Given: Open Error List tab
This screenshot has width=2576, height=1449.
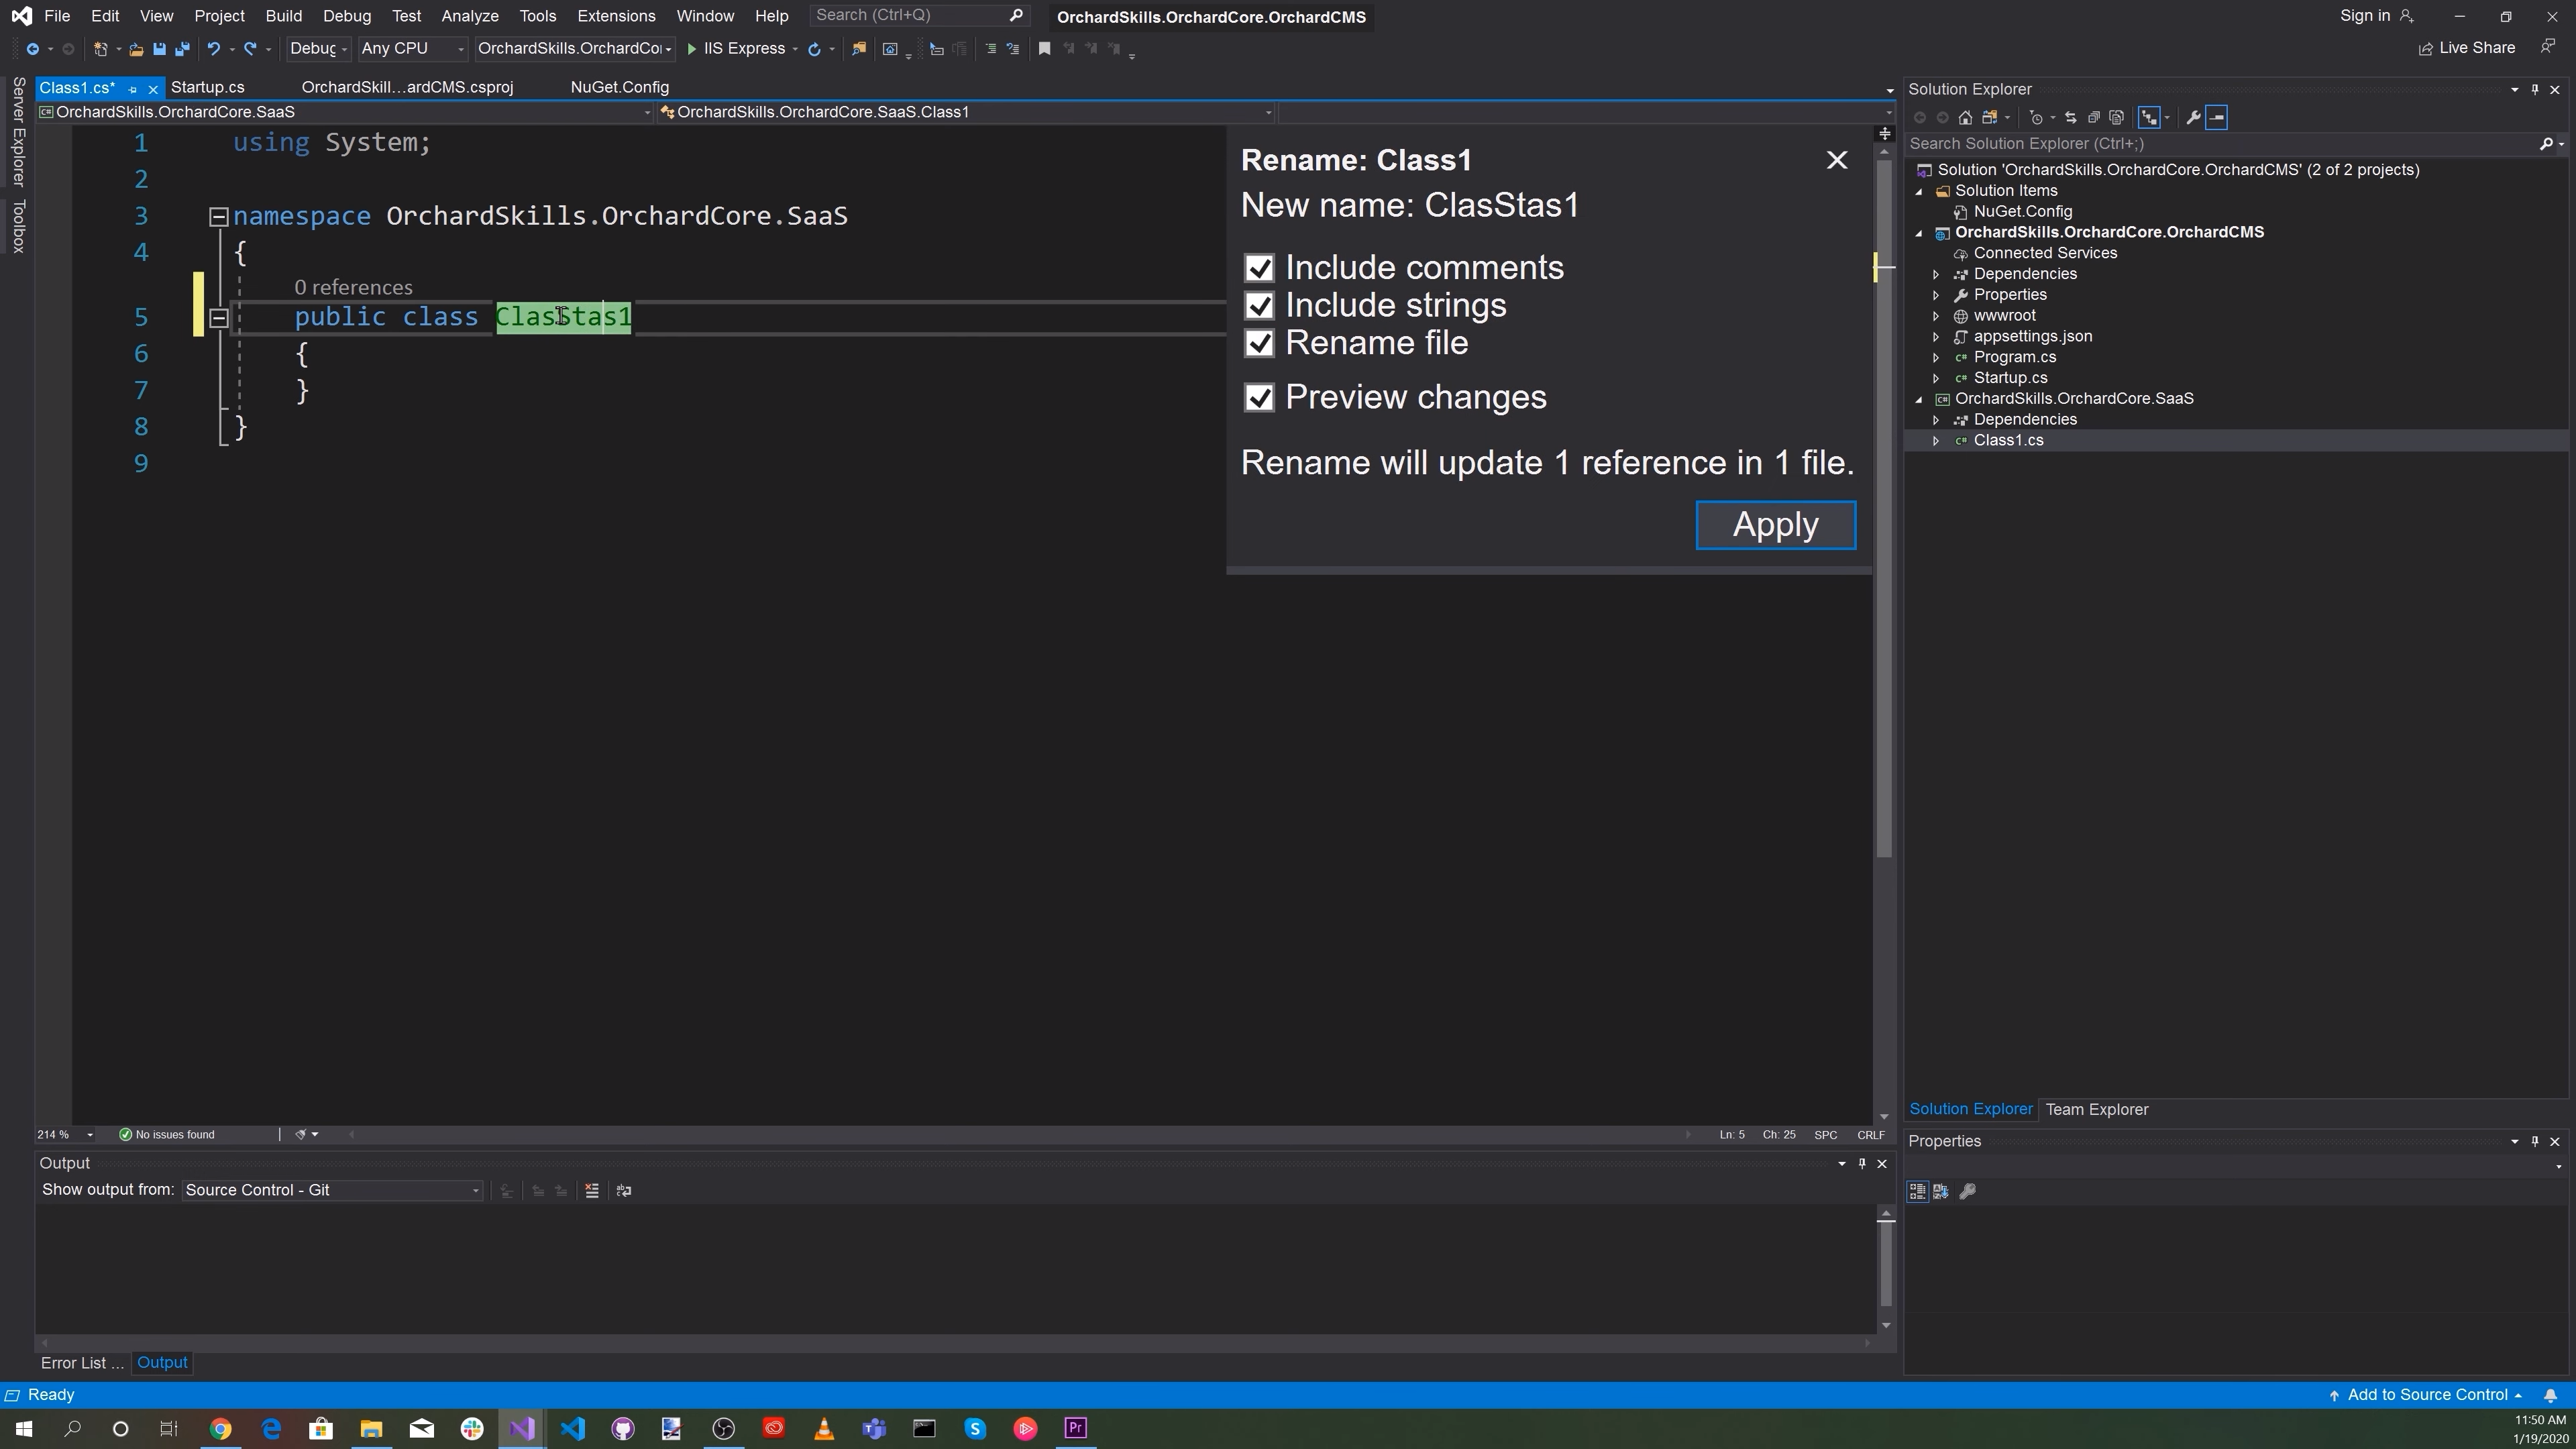Looking at the screenshot, I should [82, 1364].
